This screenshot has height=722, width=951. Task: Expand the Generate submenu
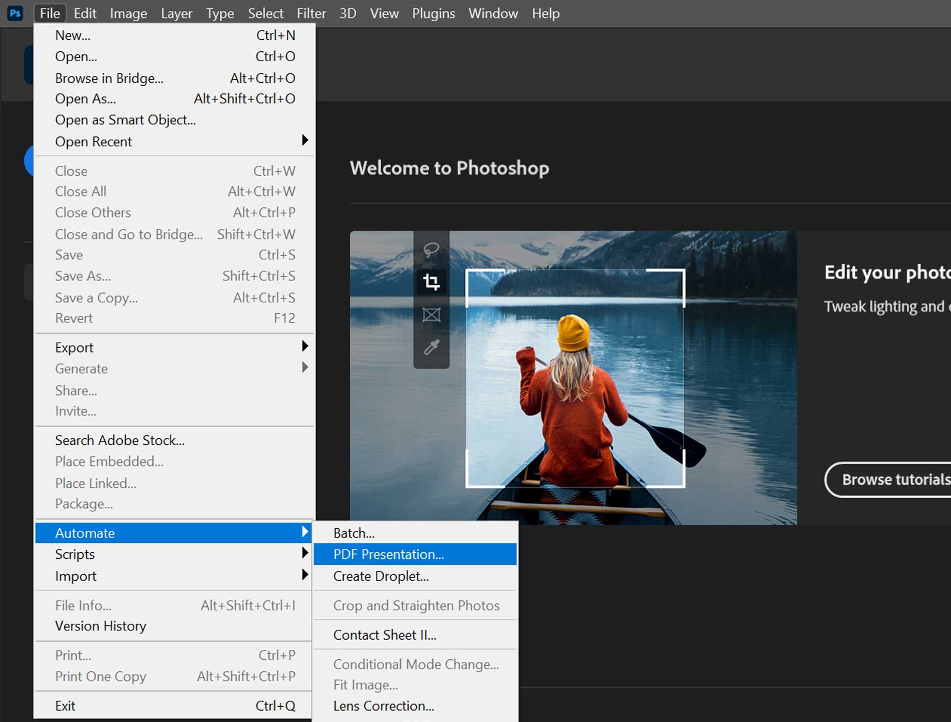pos(175,369)
